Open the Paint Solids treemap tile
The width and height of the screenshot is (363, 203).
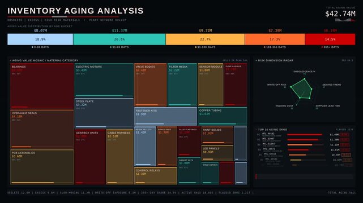click(x=217, y=135)
